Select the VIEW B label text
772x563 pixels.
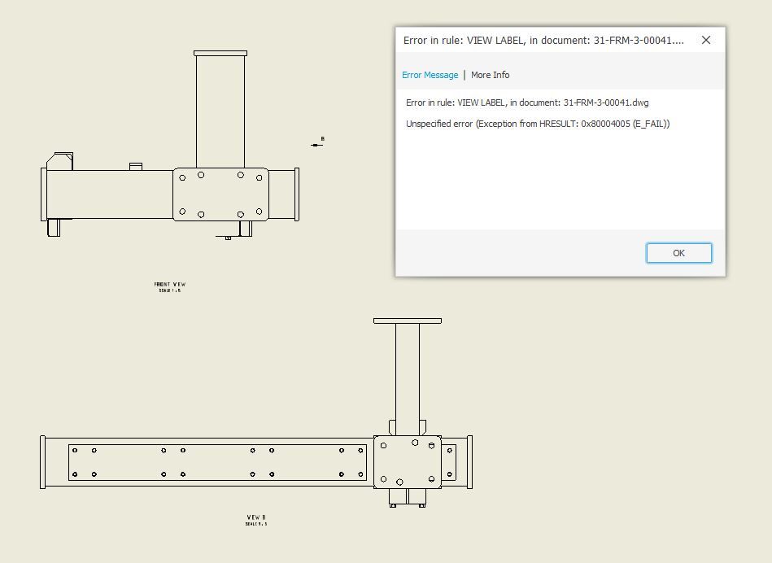click(256, 517)
